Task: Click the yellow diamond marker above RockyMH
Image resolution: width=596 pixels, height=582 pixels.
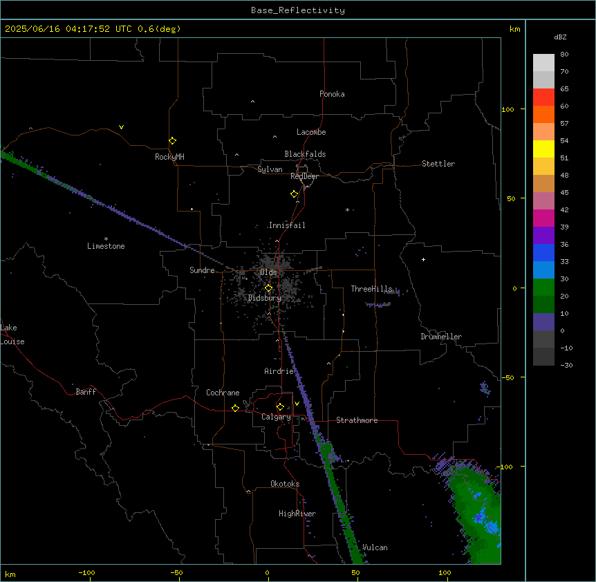Action: point(172,141)
